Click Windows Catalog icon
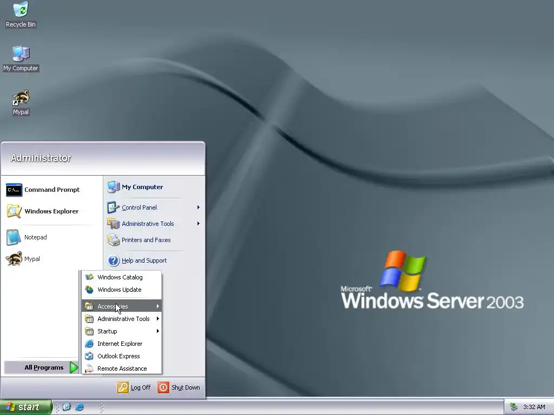The image size is (554, 415). click(89, 277)
